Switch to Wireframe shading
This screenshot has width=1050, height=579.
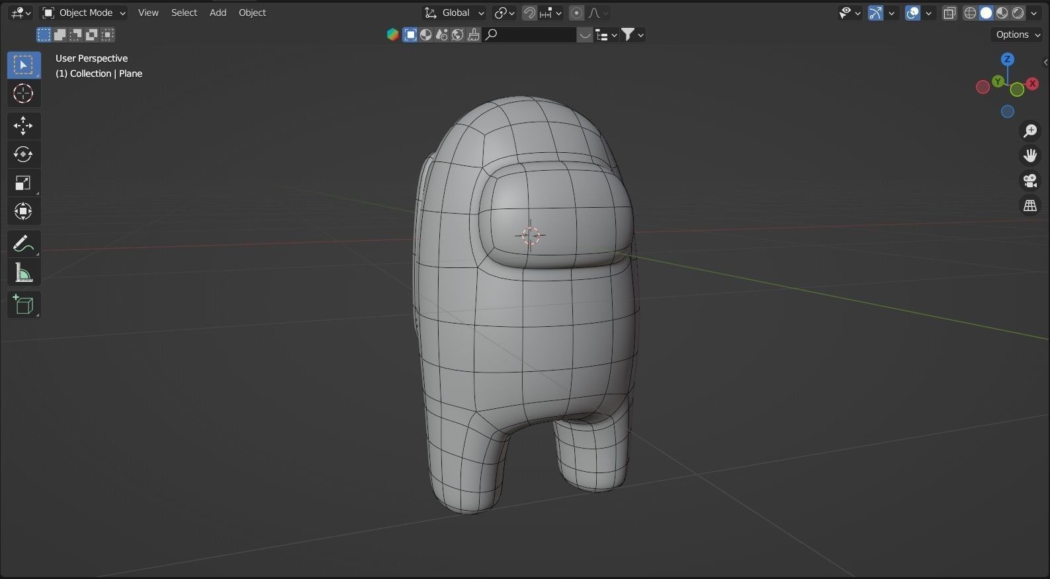coord(970,13)
